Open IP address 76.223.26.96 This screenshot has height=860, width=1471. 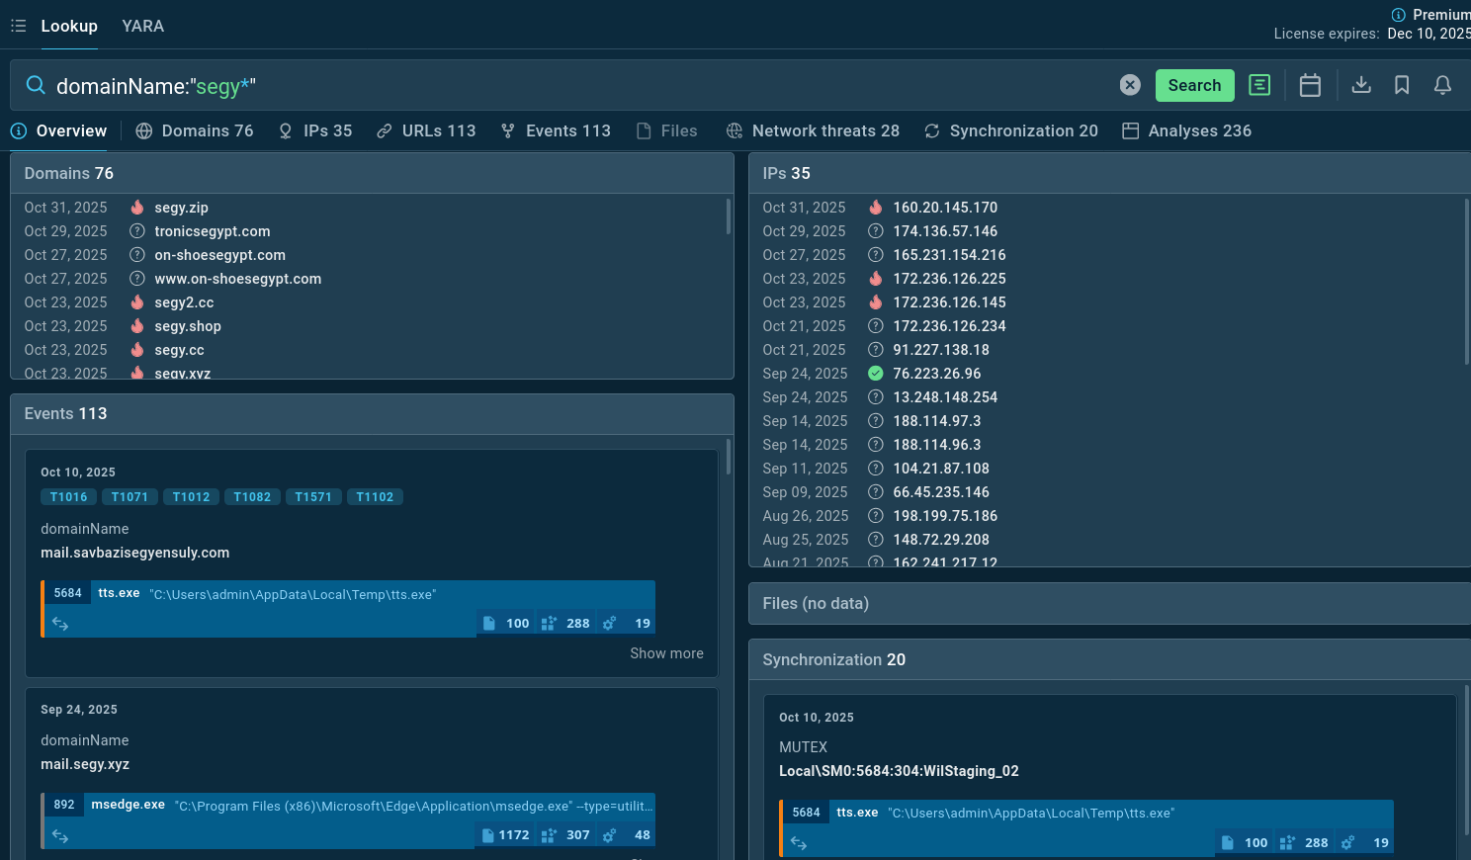click(x=936, y=374)
